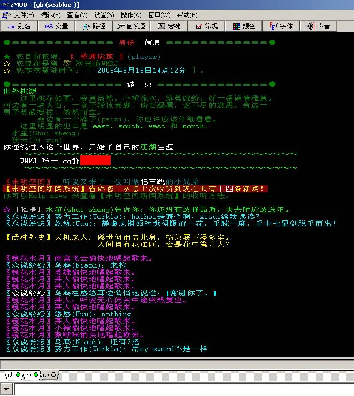Expand the command history dropdown arrow

[6, 389]
